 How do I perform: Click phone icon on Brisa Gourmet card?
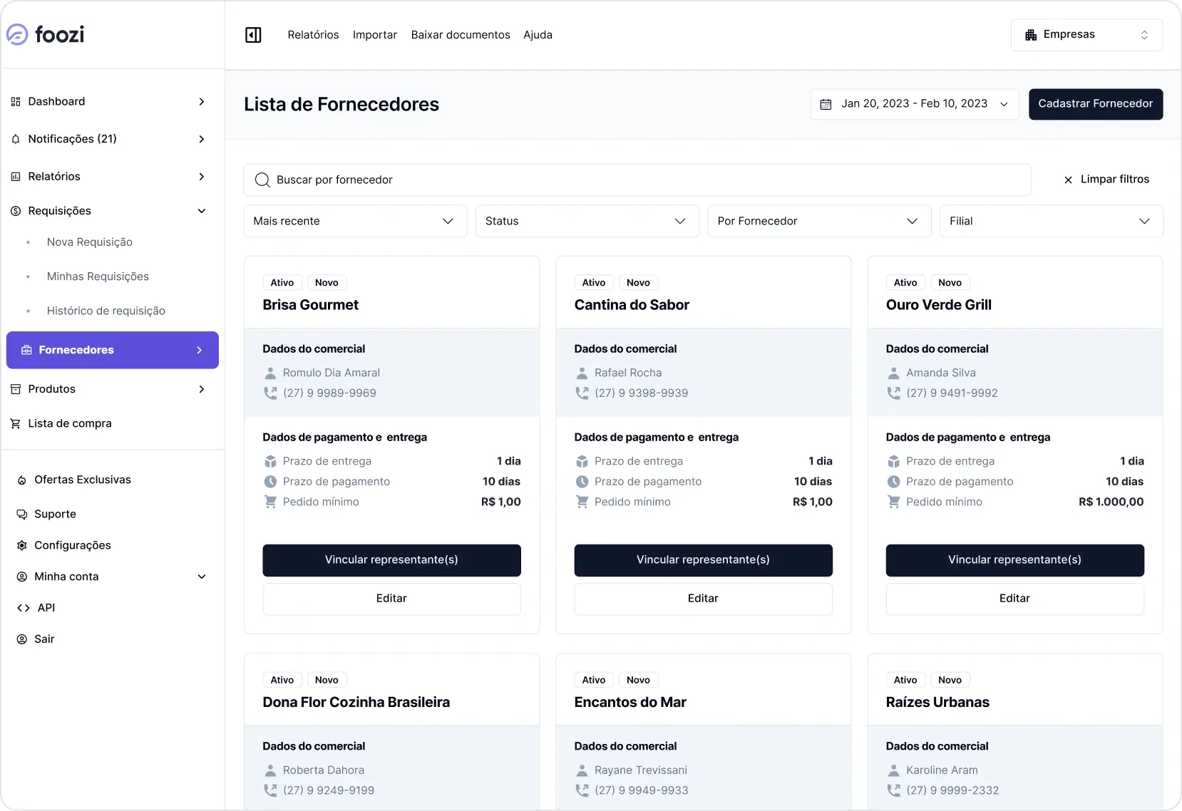270,393
